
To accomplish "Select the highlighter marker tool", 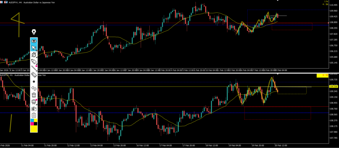I will pyautogui.click(x=34, y=61).
